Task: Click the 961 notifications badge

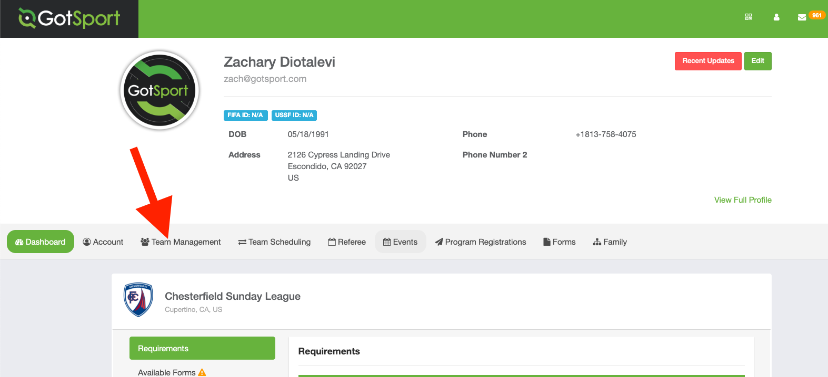Action: pyautogui.click(x=817, y=15)
